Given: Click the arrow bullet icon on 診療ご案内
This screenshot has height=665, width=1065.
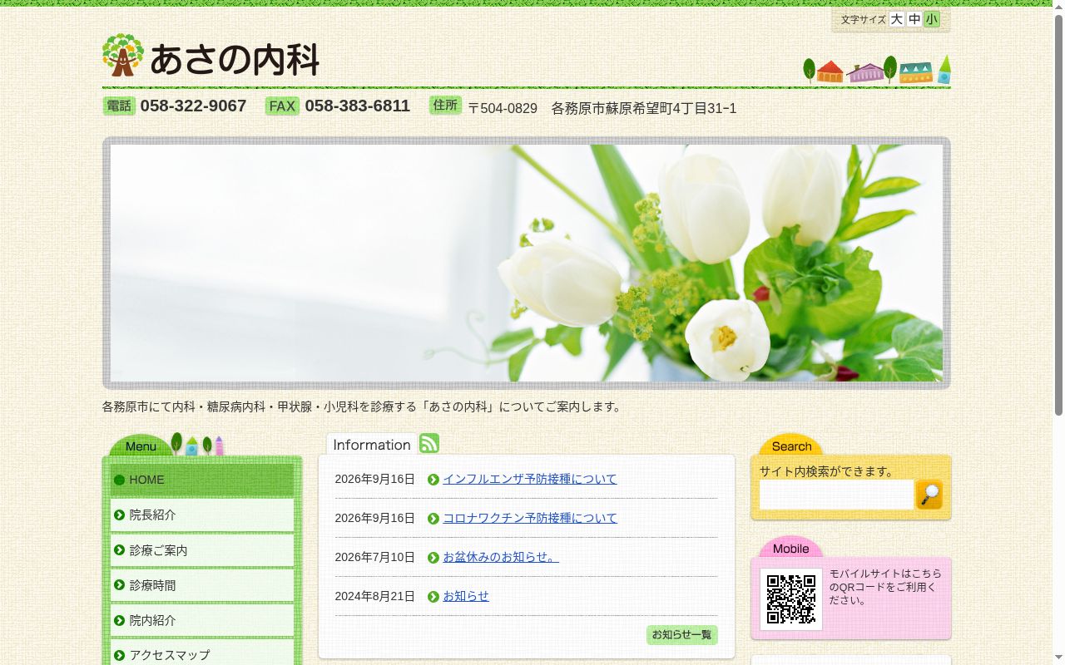Looking at the screenshot, I should coord(119,549).
